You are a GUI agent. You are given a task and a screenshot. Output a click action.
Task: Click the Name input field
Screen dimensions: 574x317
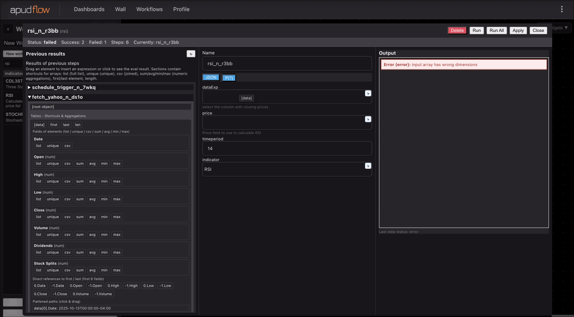coord(287,63)
